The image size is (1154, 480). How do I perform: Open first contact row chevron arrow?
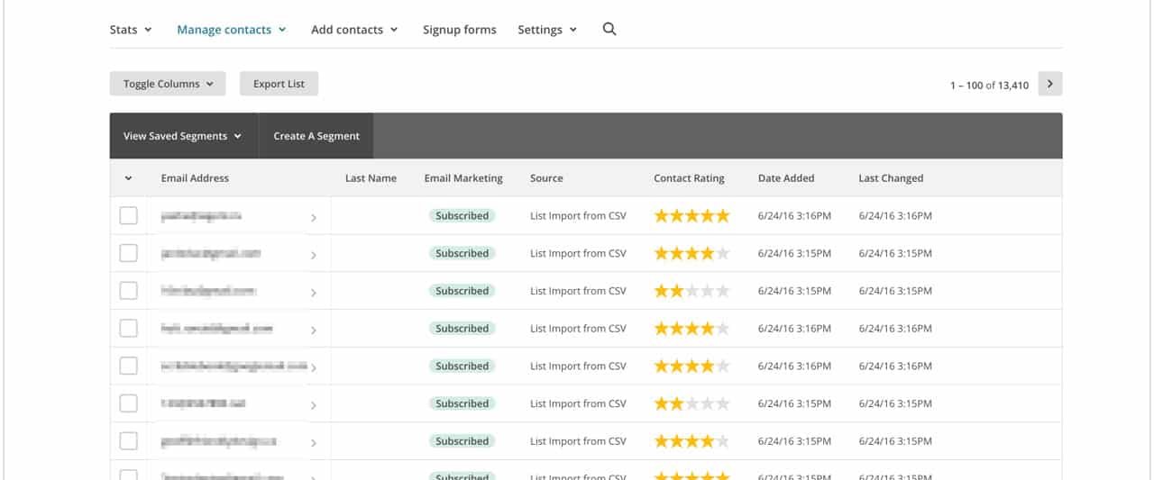(314, 218)
